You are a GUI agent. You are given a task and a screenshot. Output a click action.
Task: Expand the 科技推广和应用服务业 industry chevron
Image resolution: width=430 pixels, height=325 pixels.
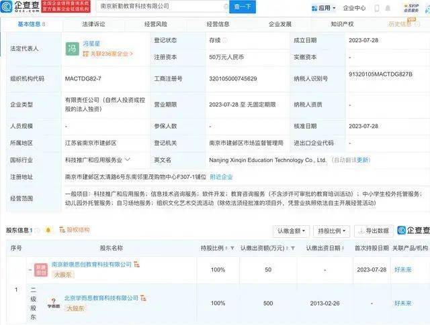(x=128, y=159)
